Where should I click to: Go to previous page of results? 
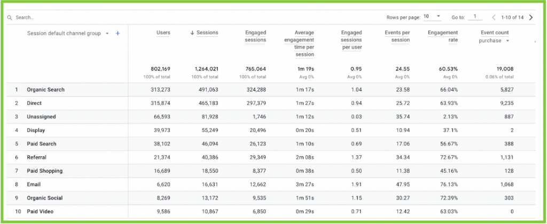493,17
